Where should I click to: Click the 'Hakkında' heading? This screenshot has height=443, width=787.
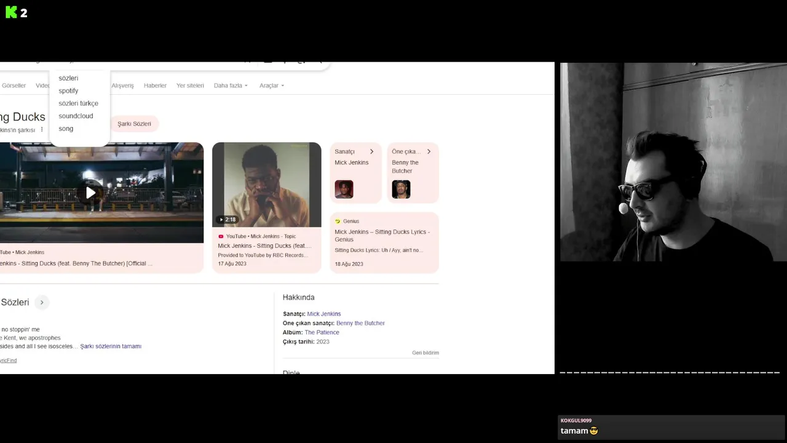[x=298, y=297]
